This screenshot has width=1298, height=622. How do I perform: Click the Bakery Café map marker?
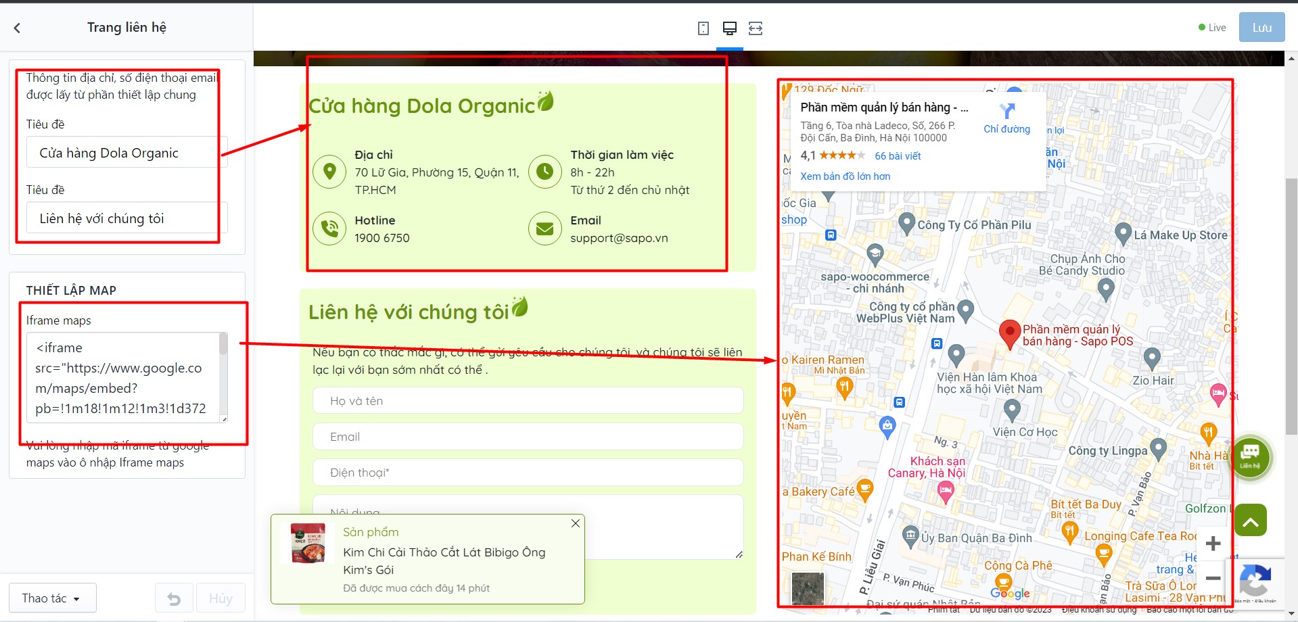point(864,489)
